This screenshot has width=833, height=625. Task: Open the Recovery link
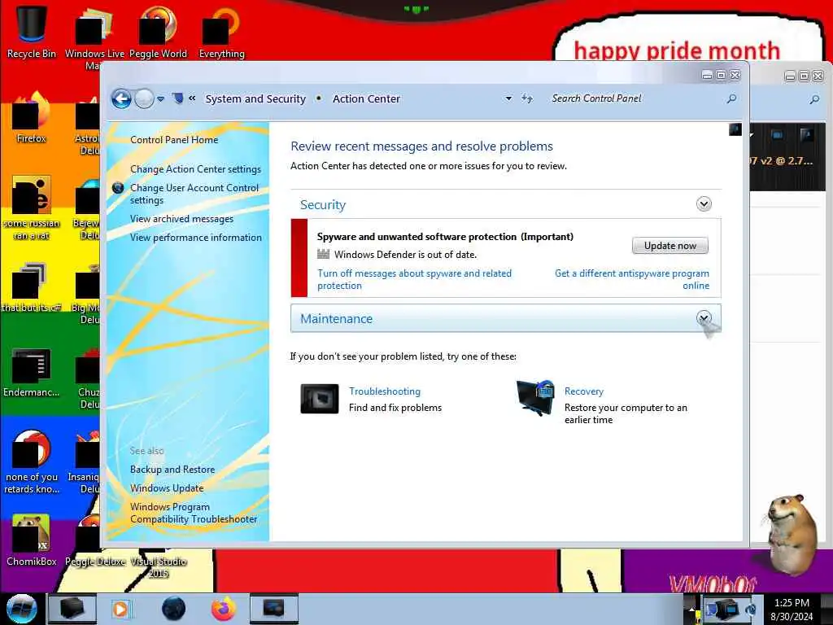pyautogui.click(x=584, y=391)
